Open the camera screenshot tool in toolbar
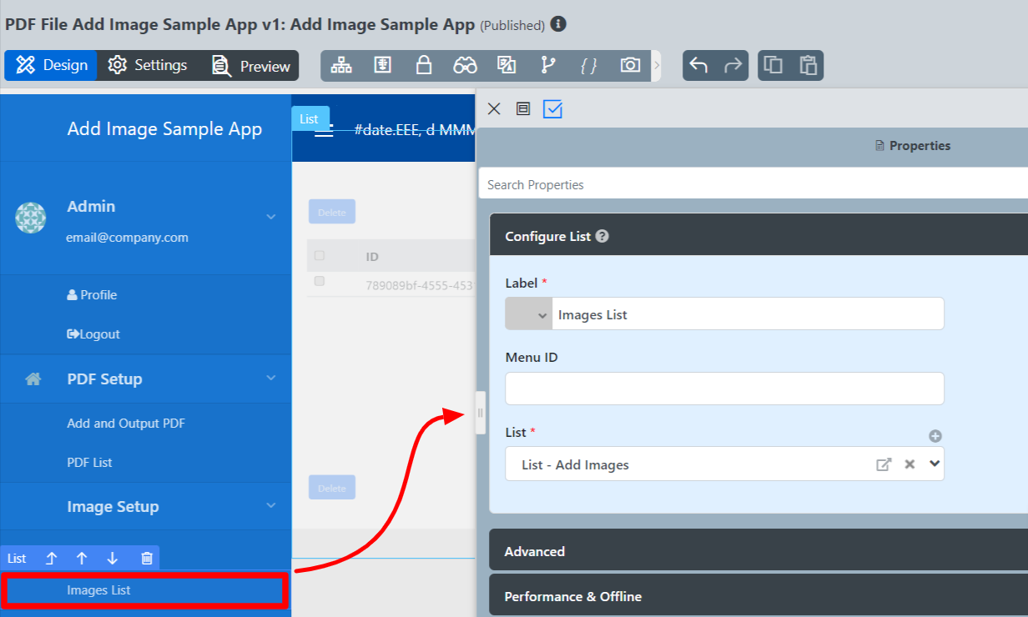This screenshot has height=617, width=1028. 630,66
